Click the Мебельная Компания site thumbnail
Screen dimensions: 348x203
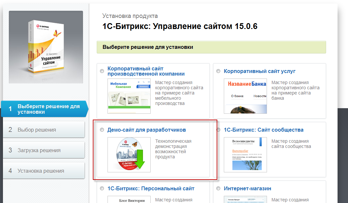click(x=129, y=96)
